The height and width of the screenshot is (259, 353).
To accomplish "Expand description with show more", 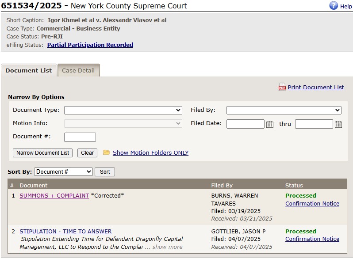I will (167, 247).
